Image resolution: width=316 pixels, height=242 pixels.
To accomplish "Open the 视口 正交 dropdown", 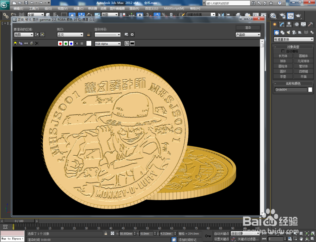I will click(70, 35).
